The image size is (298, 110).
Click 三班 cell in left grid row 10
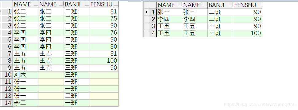(76, 75)
